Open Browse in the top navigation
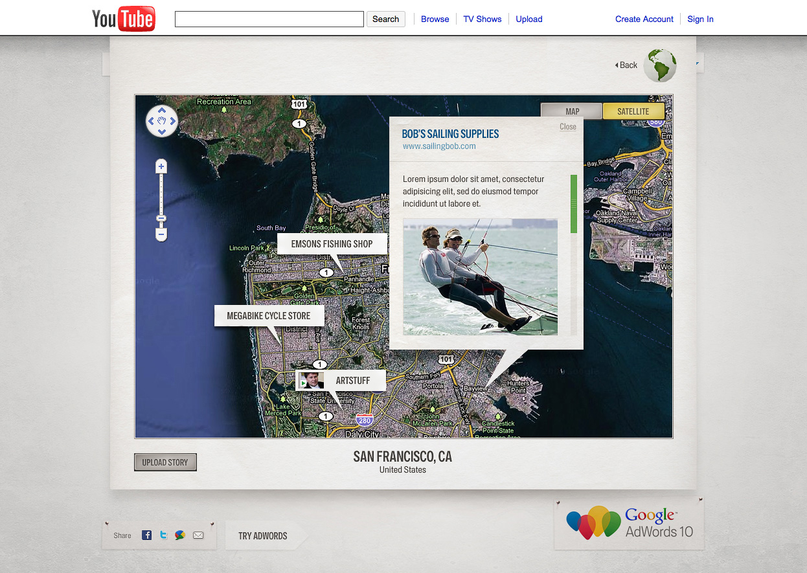807x573 pixels. coord(435,19)
